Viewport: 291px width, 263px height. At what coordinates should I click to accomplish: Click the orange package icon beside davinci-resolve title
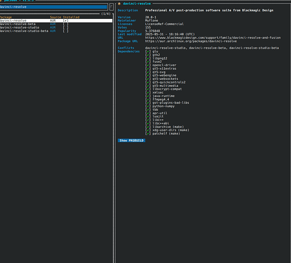coord(119,4)
